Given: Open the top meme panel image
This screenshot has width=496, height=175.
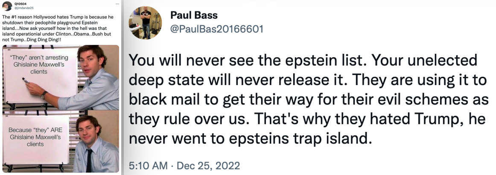Looking at the screenshot, I should click(61, 77).
